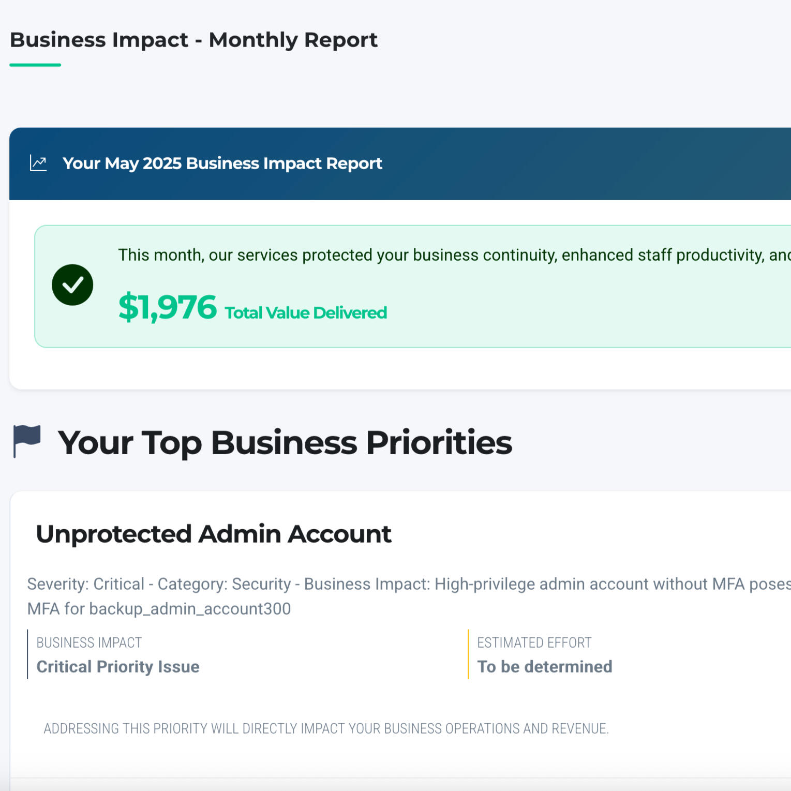Click the services protected summary sentence

[450, 255]
